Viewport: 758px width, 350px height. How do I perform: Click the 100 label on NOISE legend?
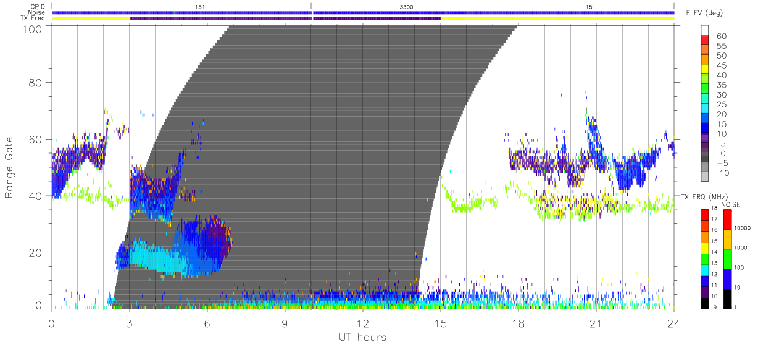click(740, 268)
